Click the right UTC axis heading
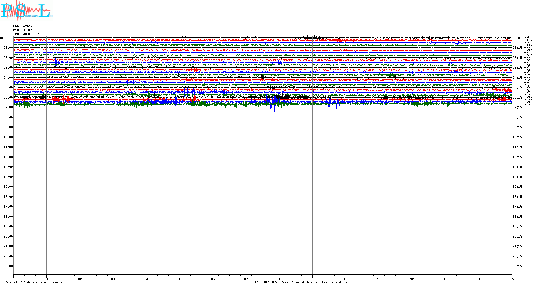The width and height of the screenshot is (533, 286). click(518, 38)
